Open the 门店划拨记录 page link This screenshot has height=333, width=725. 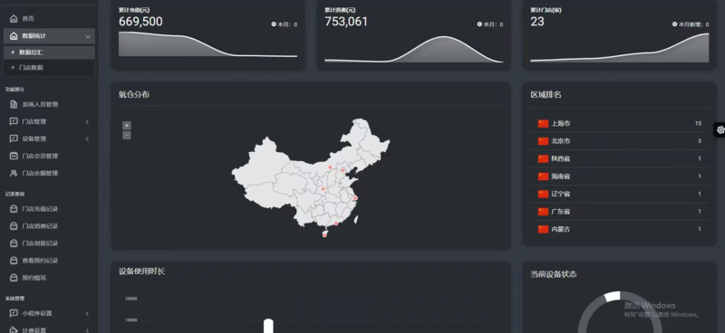click(x=40, y=243)
